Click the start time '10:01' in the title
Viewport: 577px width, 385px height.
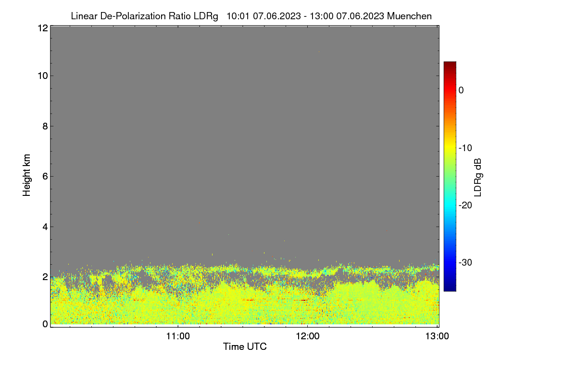click(238, 16)
